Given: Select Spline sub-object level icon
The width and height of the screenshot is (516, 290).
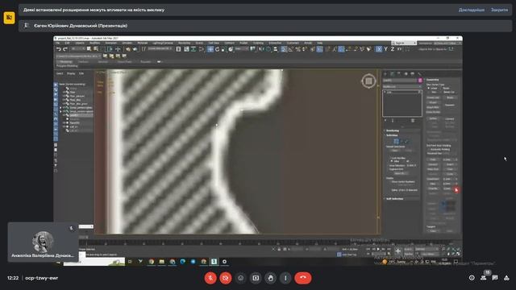Looking at the screenshot, I should point(406,142).
